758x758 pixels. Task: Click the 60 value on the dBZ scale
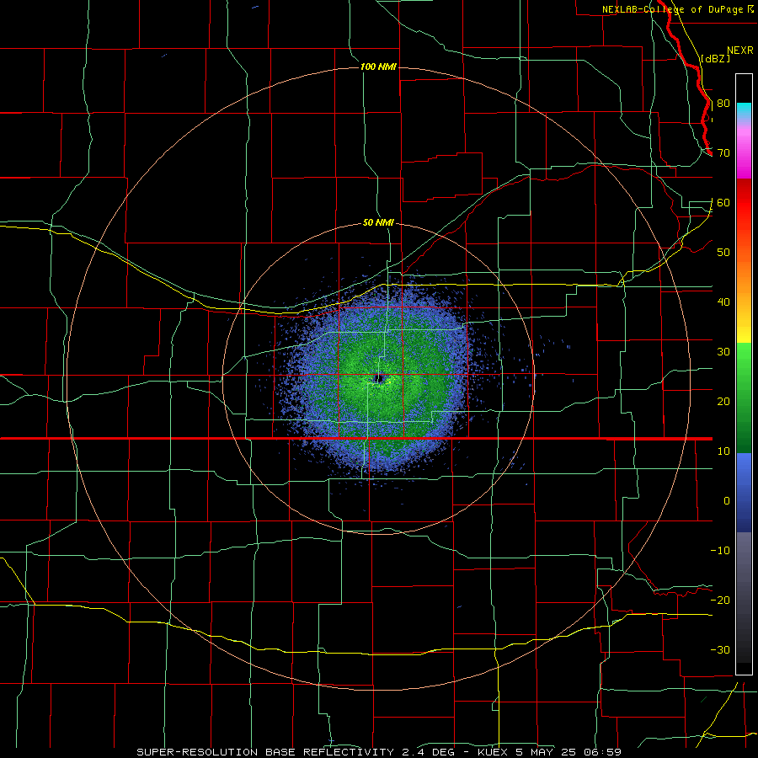click(x=723, y=202)
